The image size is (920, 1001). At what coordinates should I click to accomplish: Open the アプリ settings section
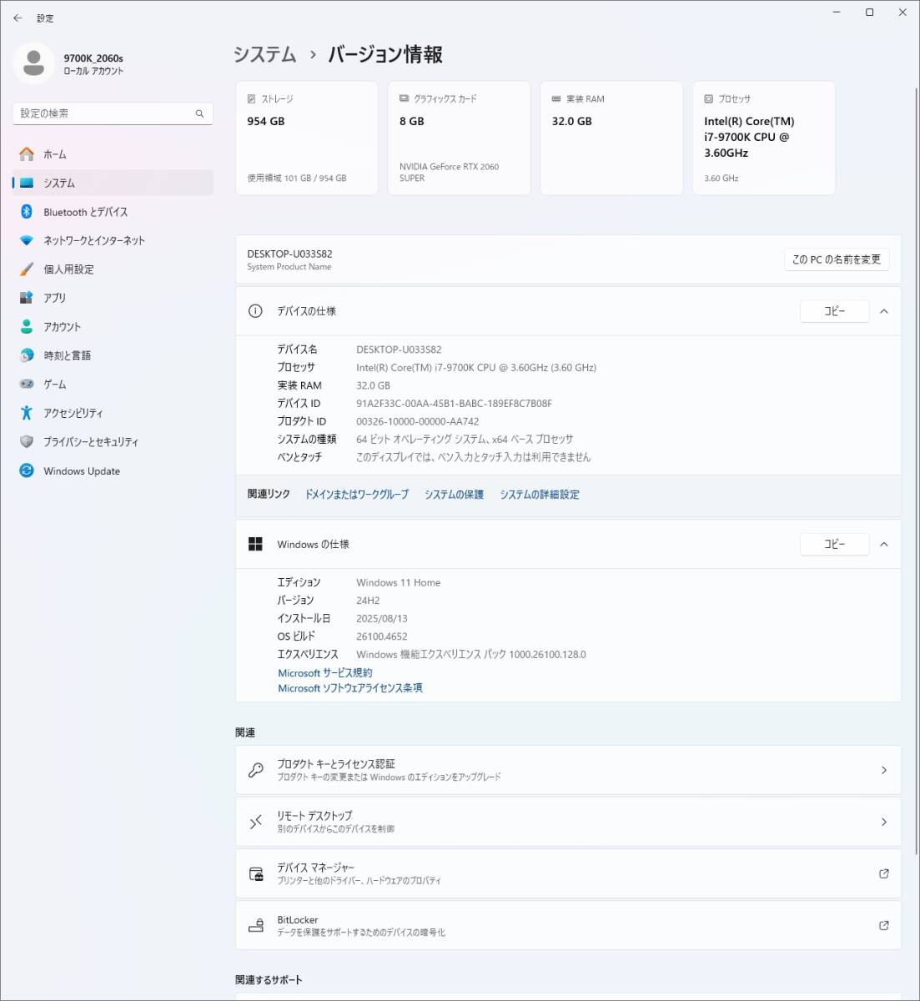[x=53, y=298]
